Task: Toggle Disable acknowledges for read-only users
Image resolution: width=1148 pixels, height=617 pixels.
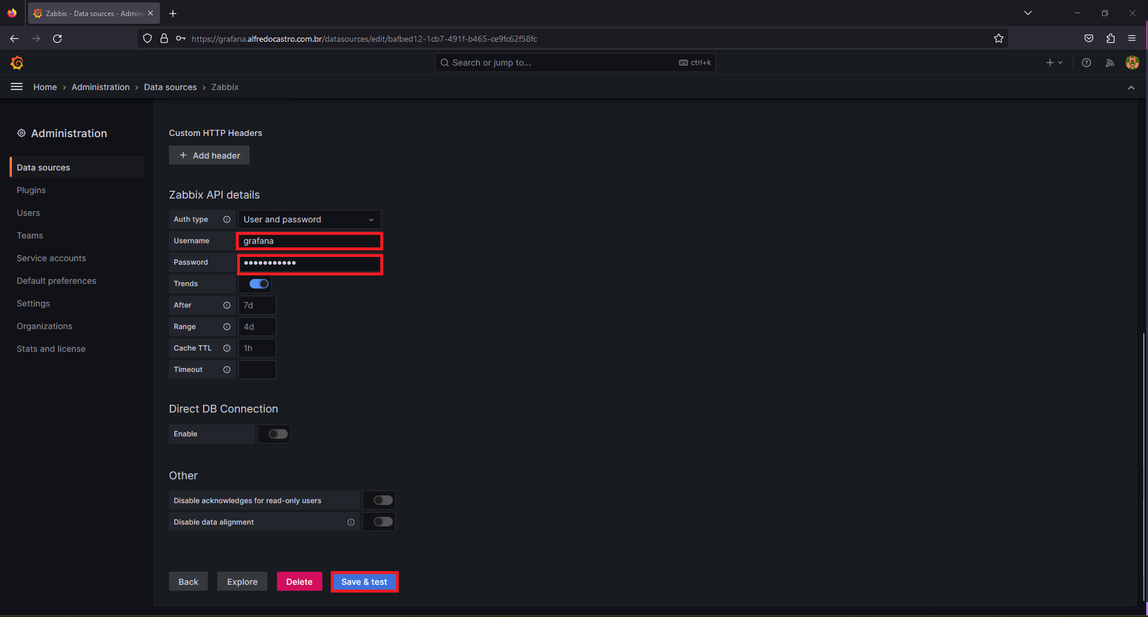Action: (383, 500)
